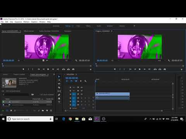Click the blue video clip on timeline
The width and height of the screenshot is (186, 139).
point(112,94)
